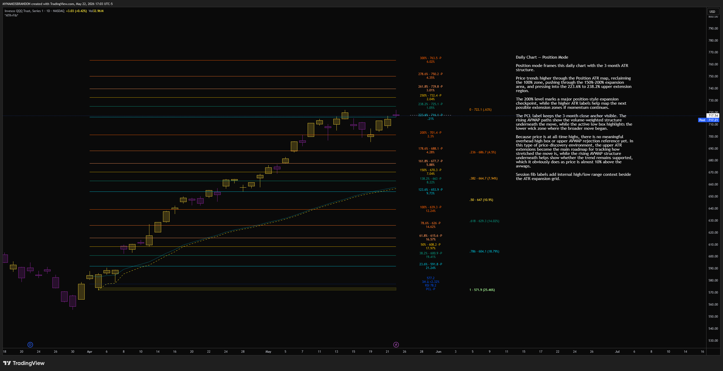Click the 'PCL -P' anchor label
Image resolution: width=723 pixels, height=371 pixels.
coord(430,289)
